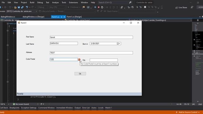The image size is (203, 114).
Task: Click the Open File folder icon
Action: pyautogui.click(x=15, y=7)
